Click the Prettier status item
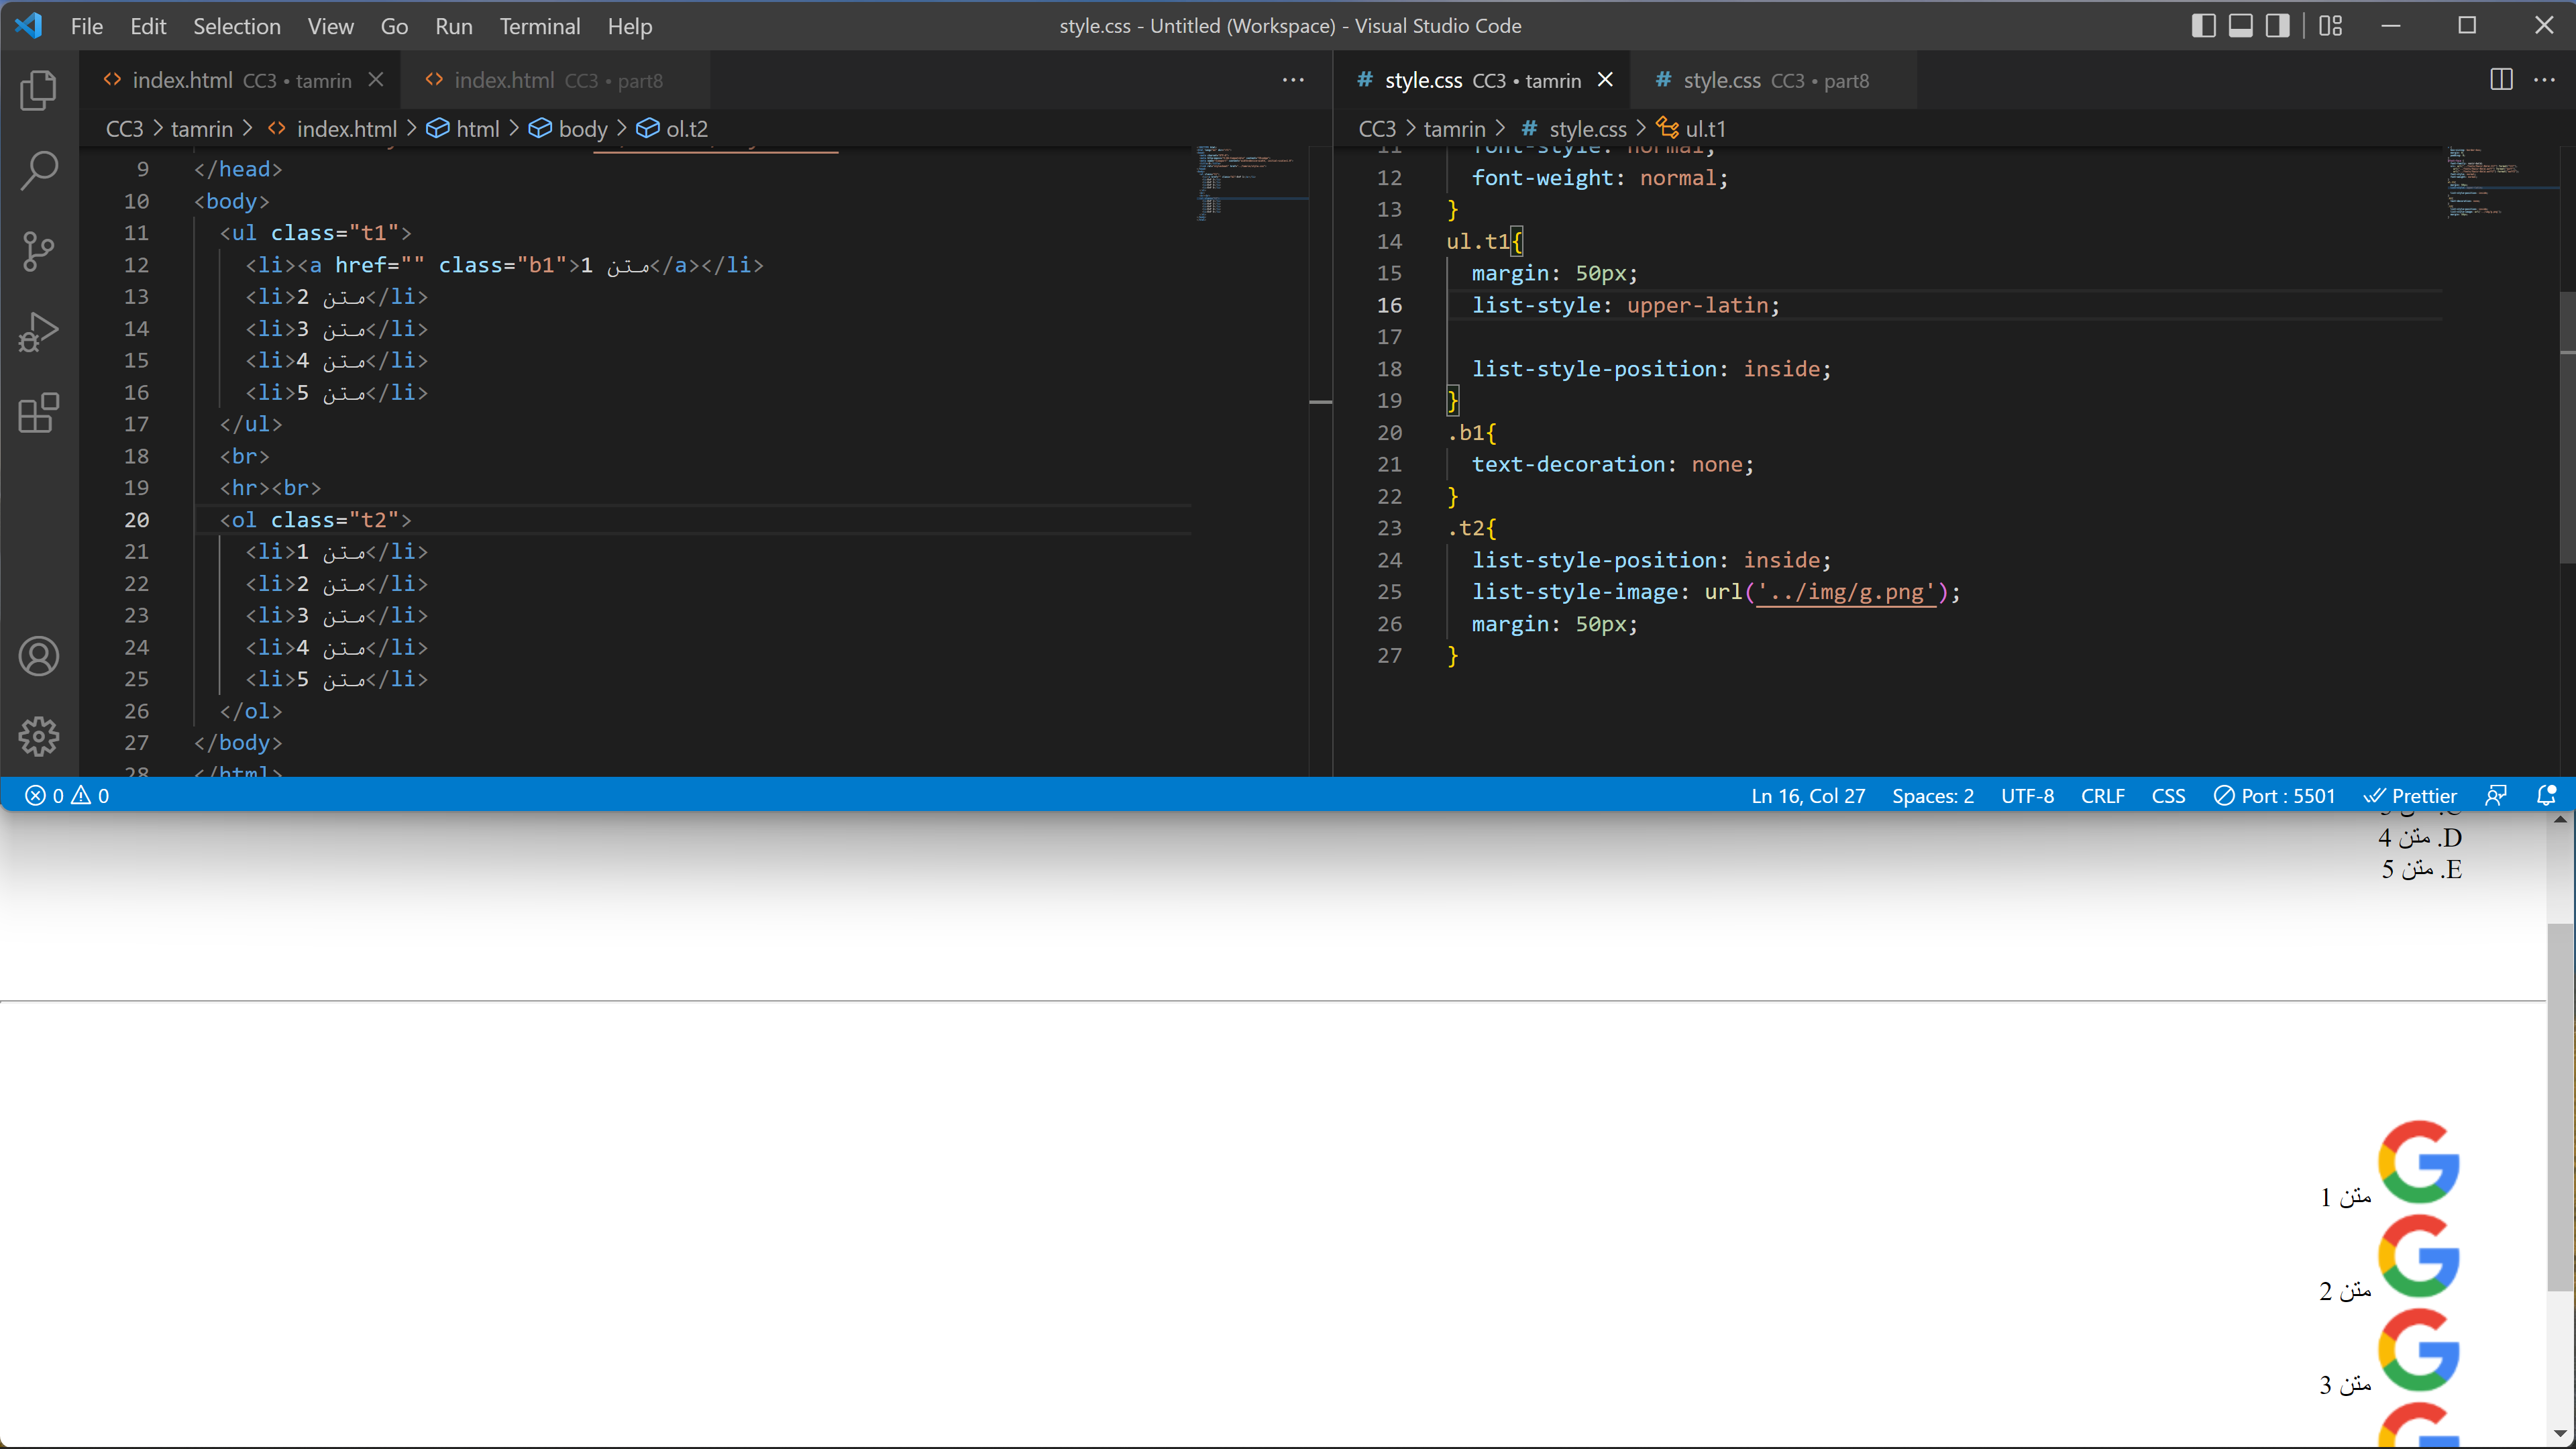Screen dimensions: 2576x1449 2410,796
